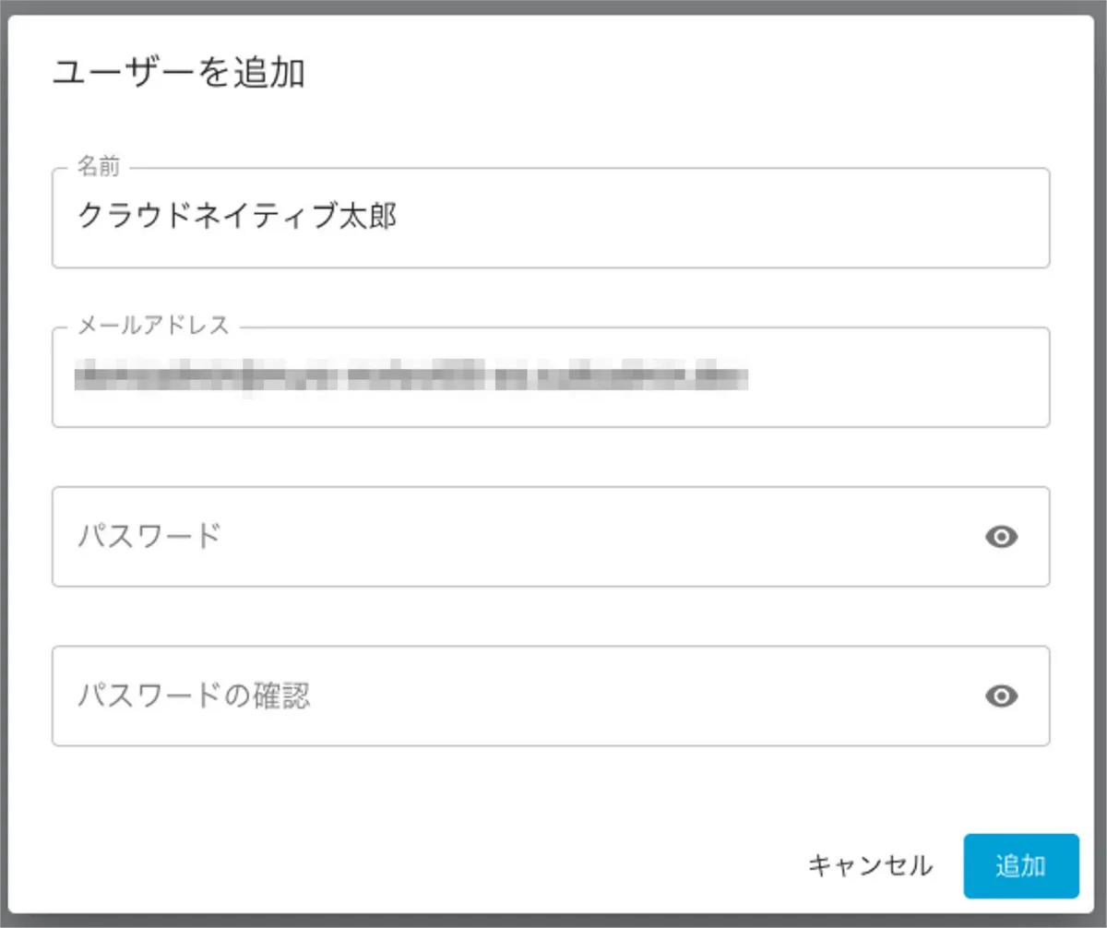Click the 名前 field label
1107x928 pixels.
click(x=97, y=167)
